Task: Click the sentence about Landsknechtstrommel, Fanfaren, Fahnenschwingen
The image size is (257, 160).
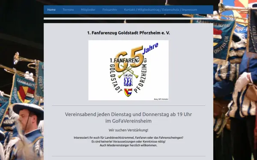Action: [x=128, y=138]
